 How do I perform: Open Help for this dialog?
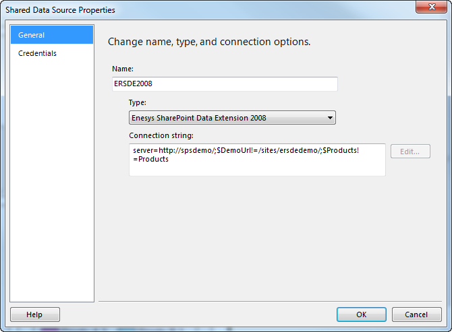click(34, 314)
